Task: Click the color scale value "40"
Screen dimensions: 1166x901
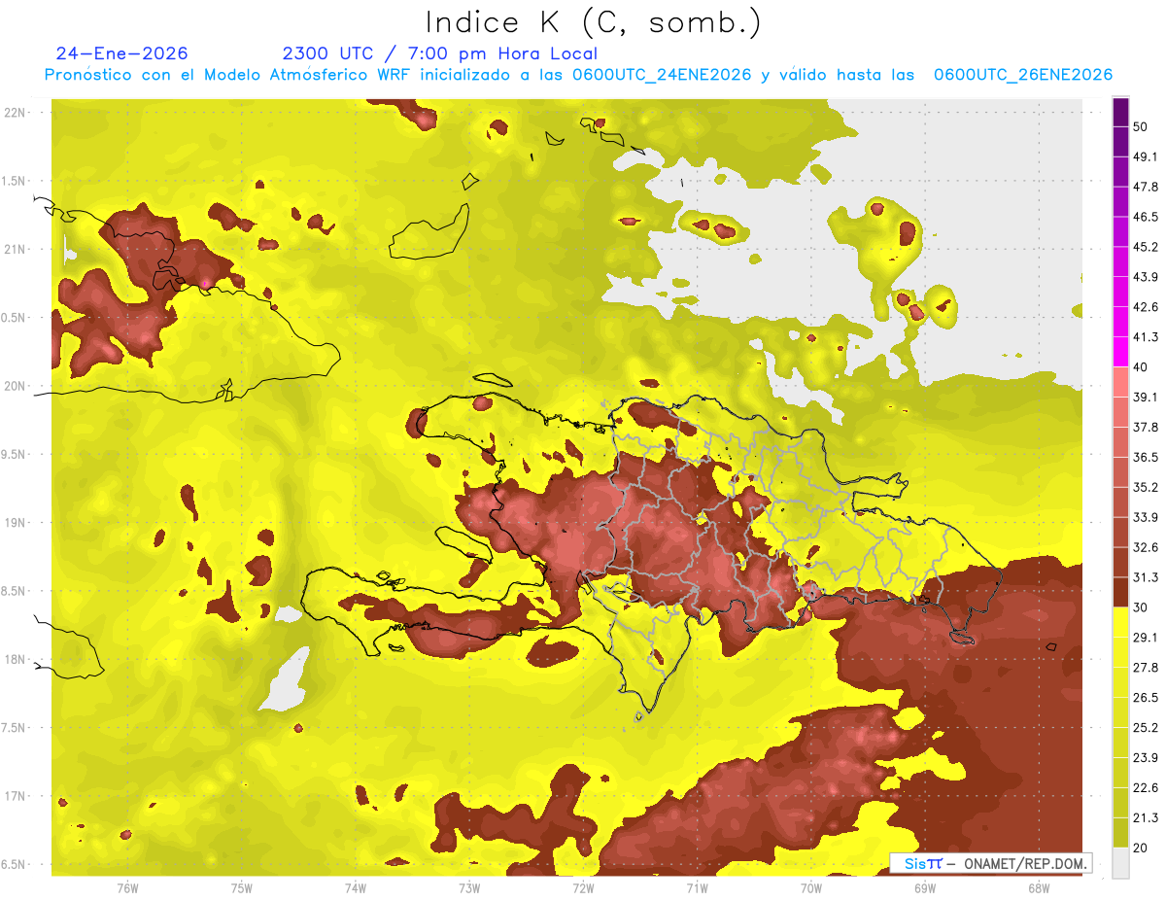Action: click(1142, 366)
